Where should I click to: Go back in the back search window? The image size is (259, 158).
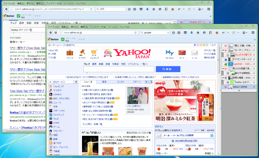coord(6,9)
